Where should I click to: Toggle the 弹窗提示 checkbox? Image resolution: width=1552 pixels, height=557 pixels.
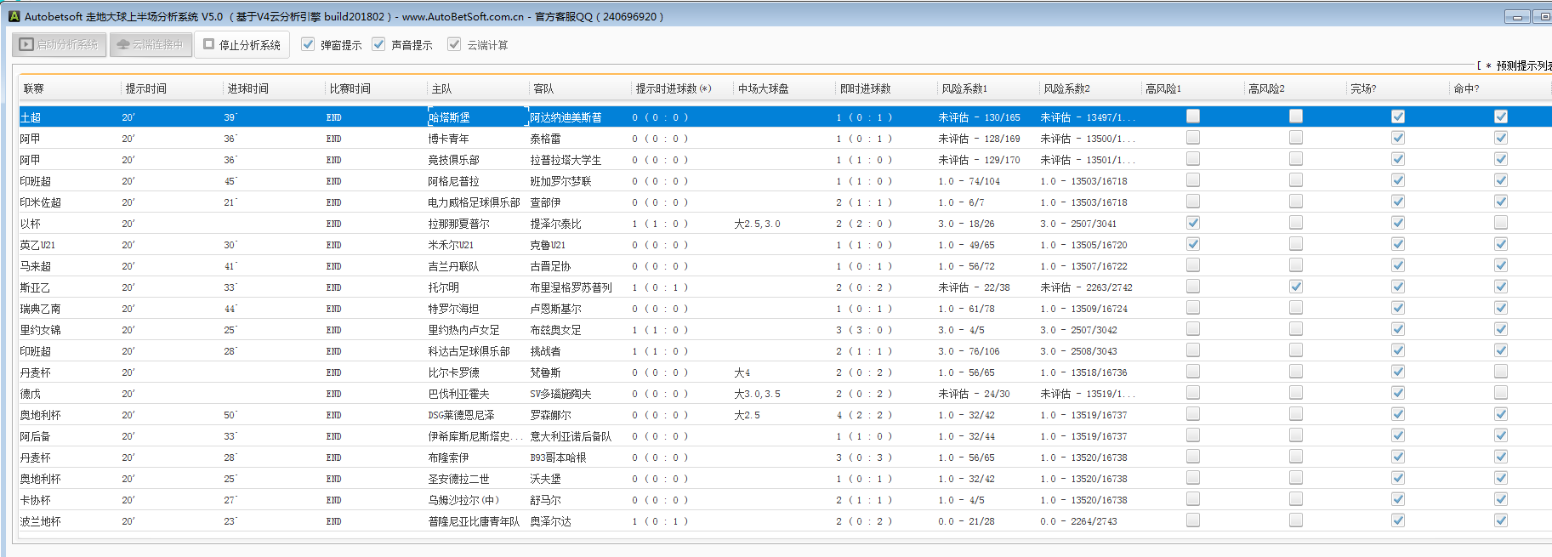(309, 45)
